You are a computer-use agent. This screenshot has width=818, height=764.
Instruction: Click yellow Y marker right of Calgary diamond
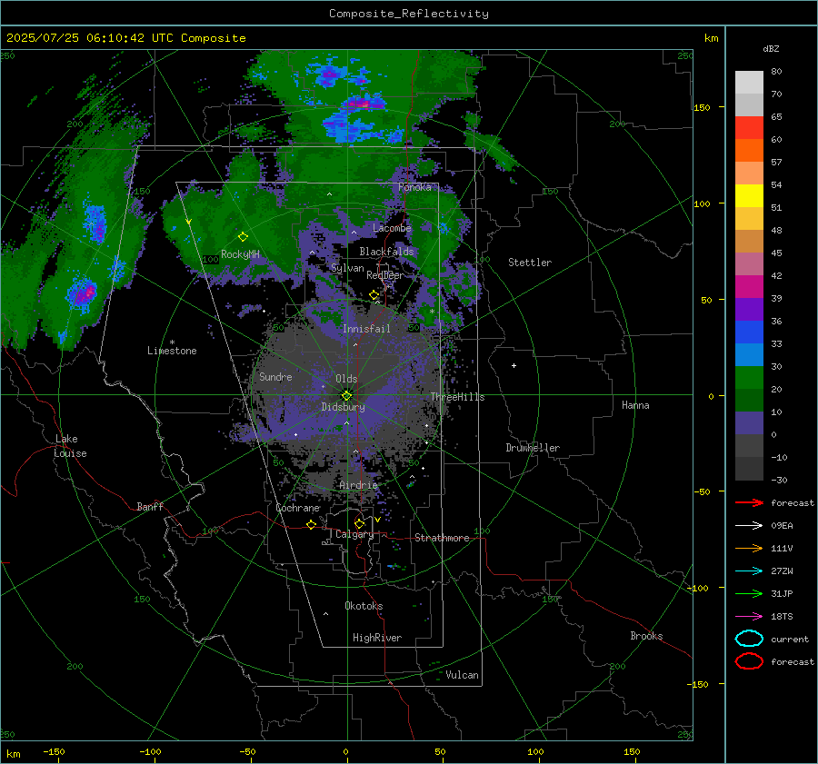pyautogui.click(x=377, y=520)
